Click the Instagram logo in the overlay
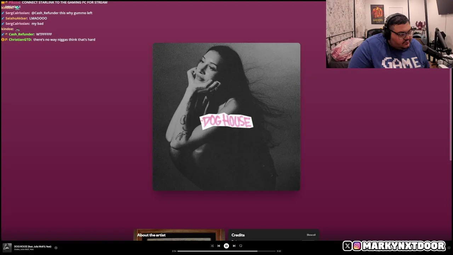Image resolution: width=453 pixels, height=255 pixels. [x=357, y=246]
